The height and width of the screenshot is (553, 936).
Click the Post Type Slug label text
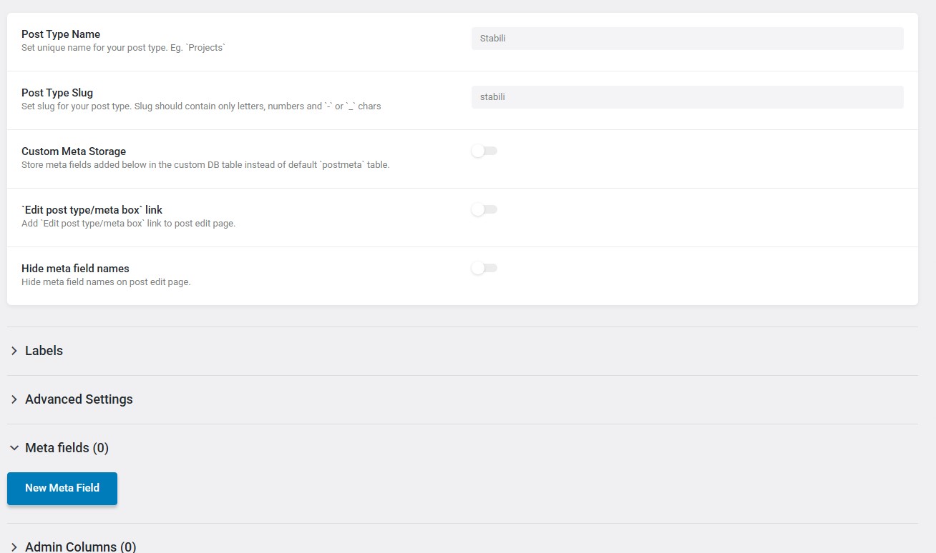[x=57, y=93]
